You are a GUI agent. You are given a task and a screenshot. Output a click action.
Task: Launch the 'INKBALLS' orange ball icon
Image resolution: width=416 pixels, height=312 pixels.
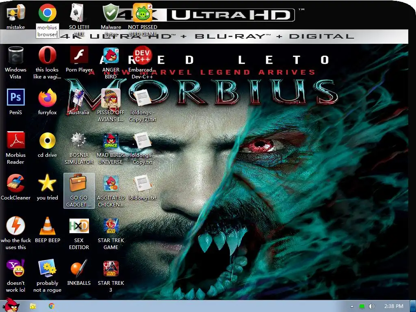coord(79,268)
